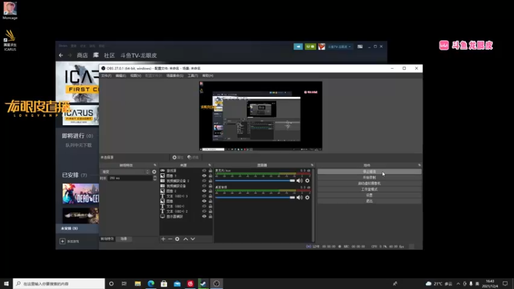The height and width of the screenshot is (289, 514).
Task: Open the 视图(V) menu
Action: pyautogui.click(x=136, y=76)
